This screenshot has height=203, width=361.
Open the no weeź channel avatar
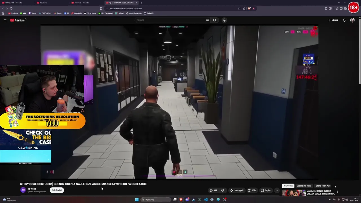coord(23,190)
